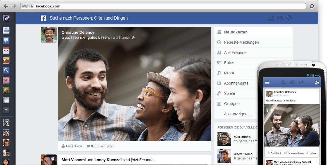The image size is (327, 165).
Task: Click Laney Kuenzel's name in desktop feed
Action: (108, 160)
